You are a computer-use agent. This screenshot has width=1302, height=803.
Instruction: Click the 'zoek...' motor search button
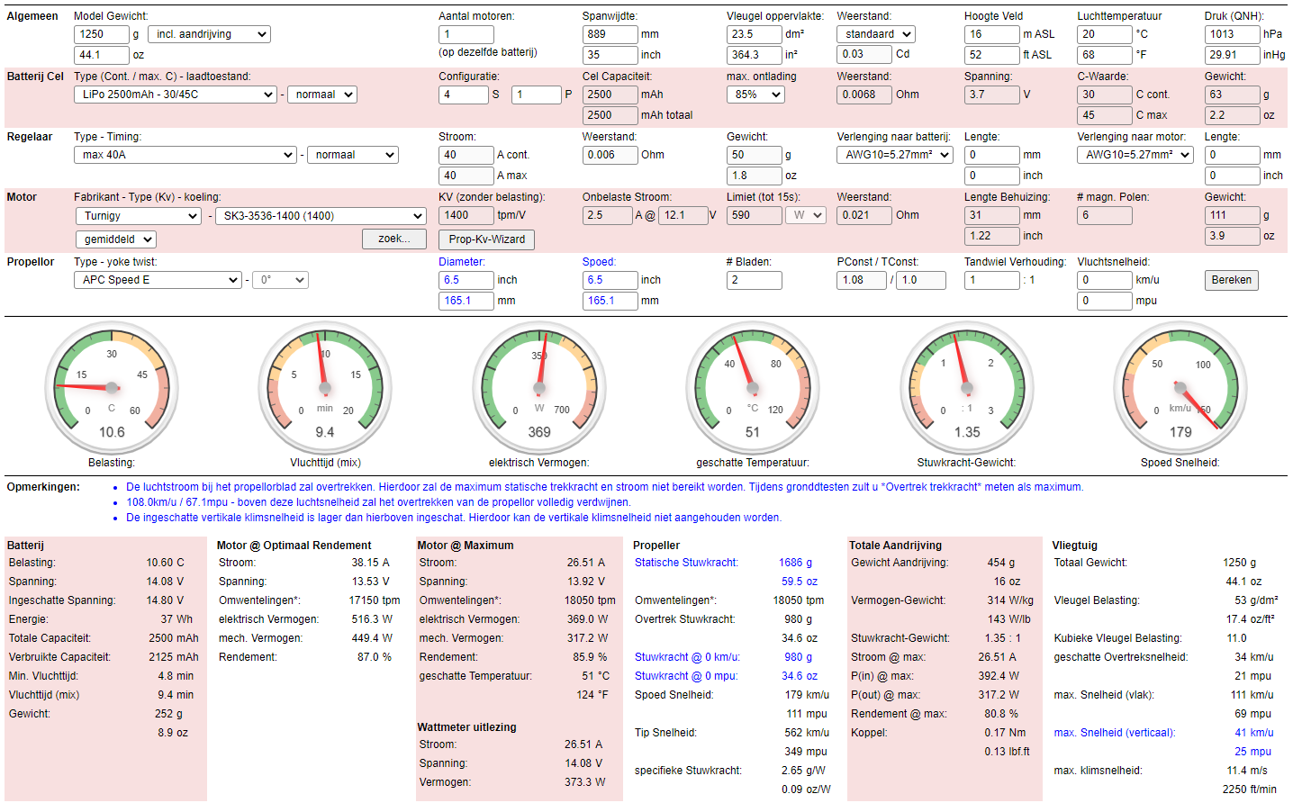click(394, 239)
